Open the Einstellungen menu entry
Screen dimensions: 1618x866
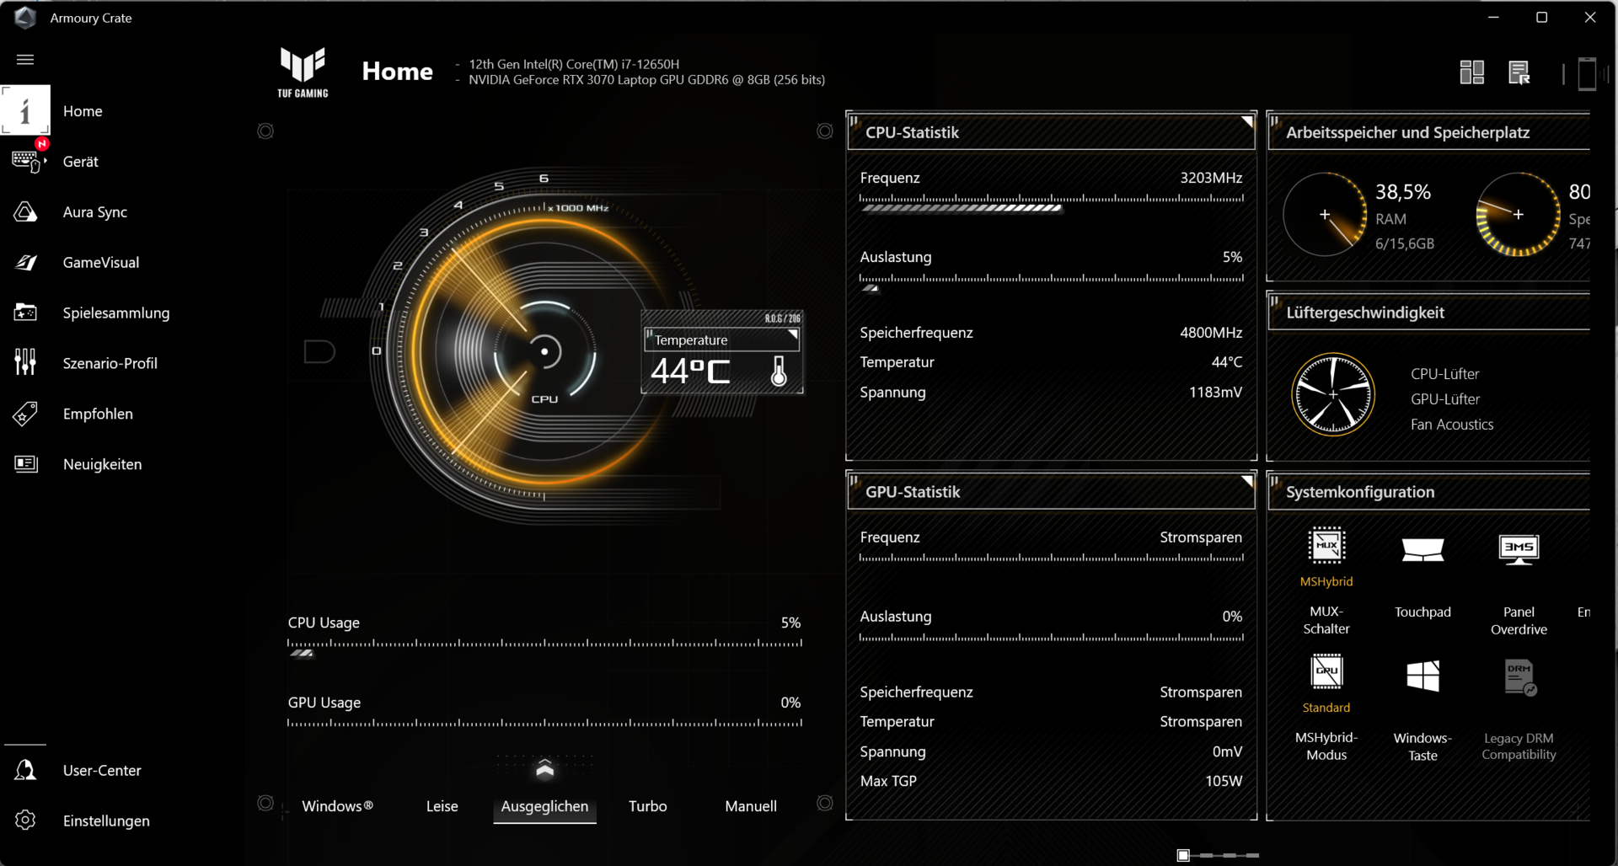[106, 821]
